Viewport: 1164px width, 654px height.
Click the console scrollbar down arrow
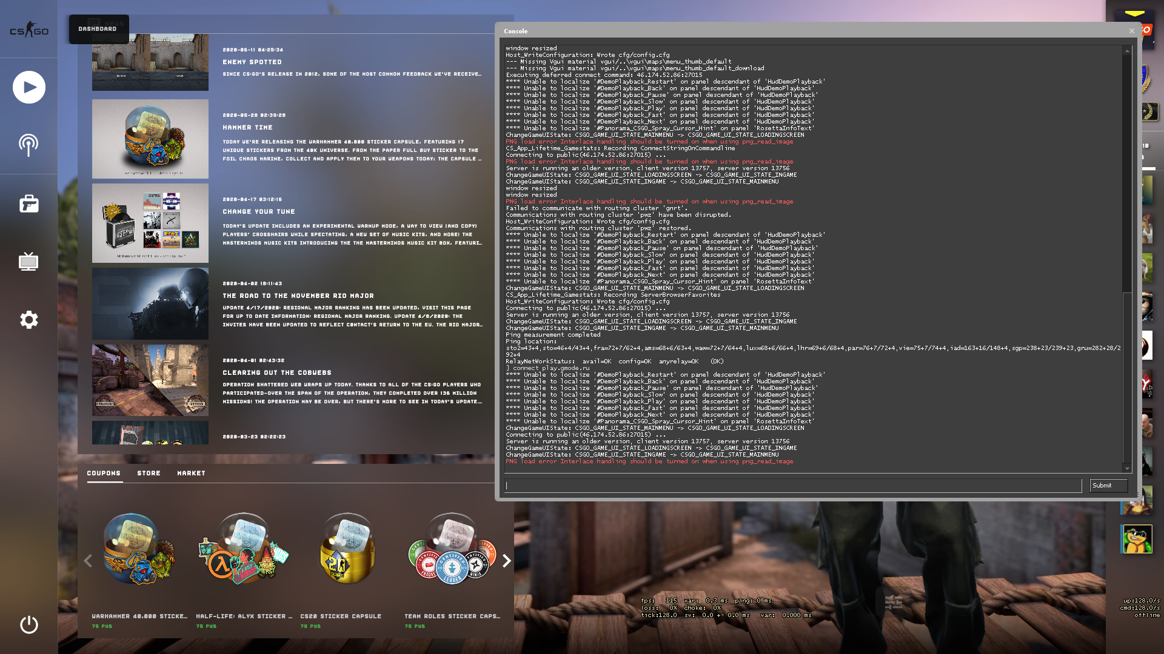click(1127, 468)
